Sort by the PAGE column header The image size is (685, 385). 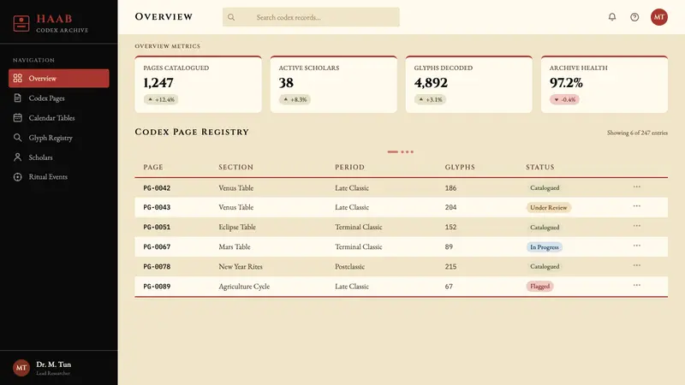pyautogui.click(x=153, y=167)
